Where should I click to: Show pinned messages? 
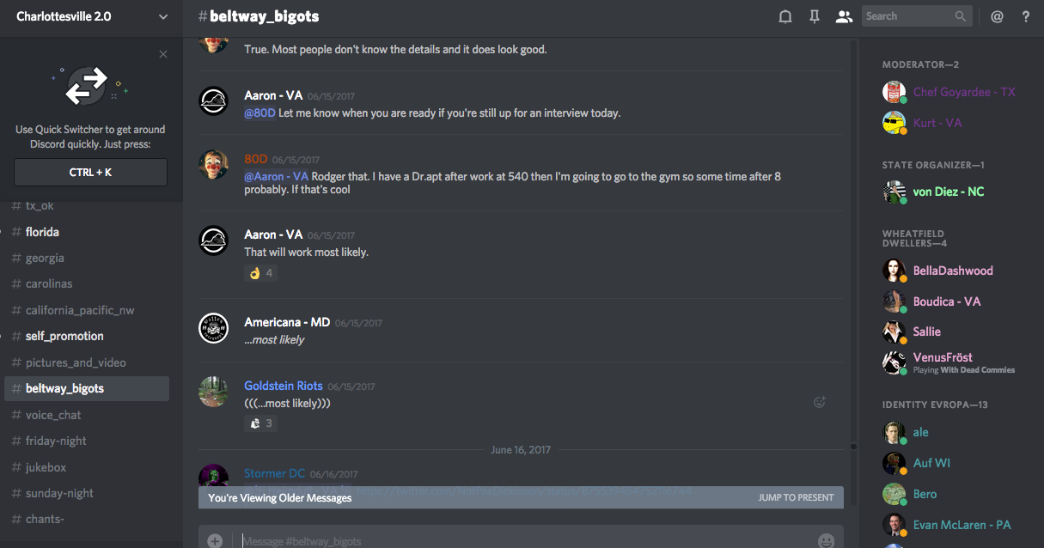coord(815,16)
